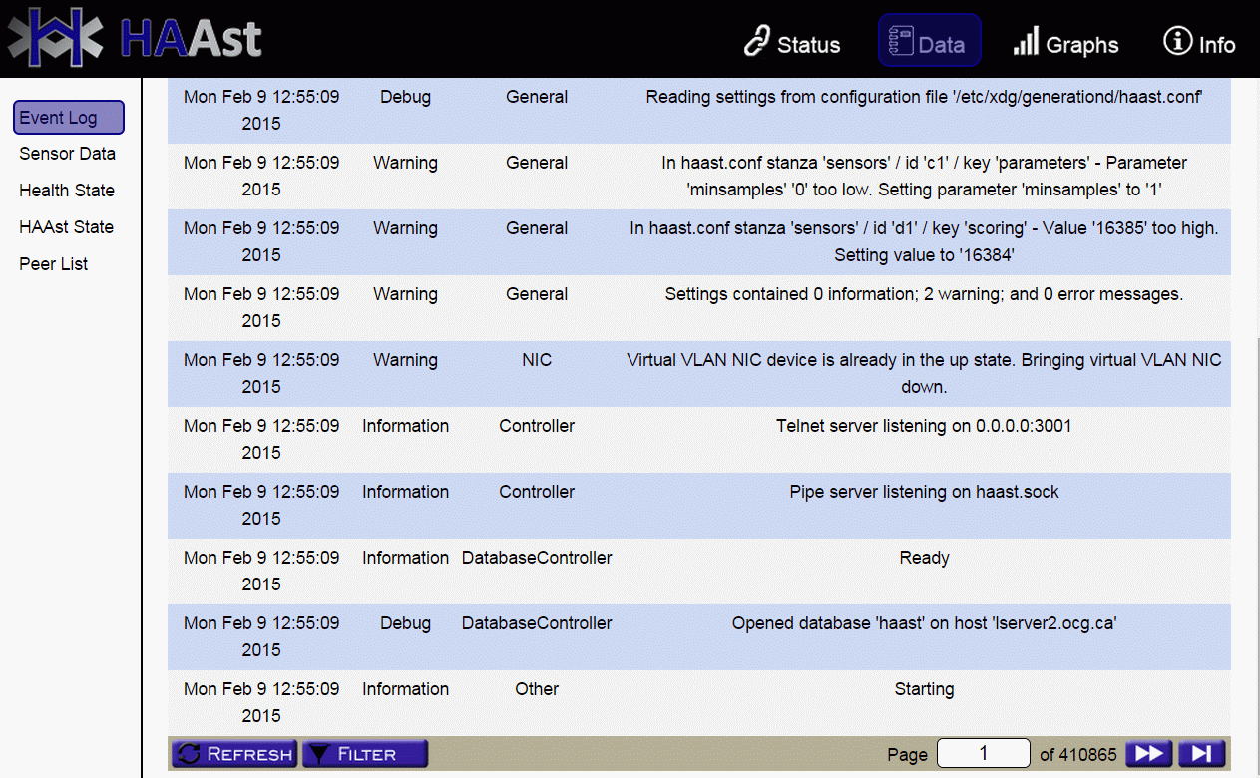Click the circled Info icon

1178,41
